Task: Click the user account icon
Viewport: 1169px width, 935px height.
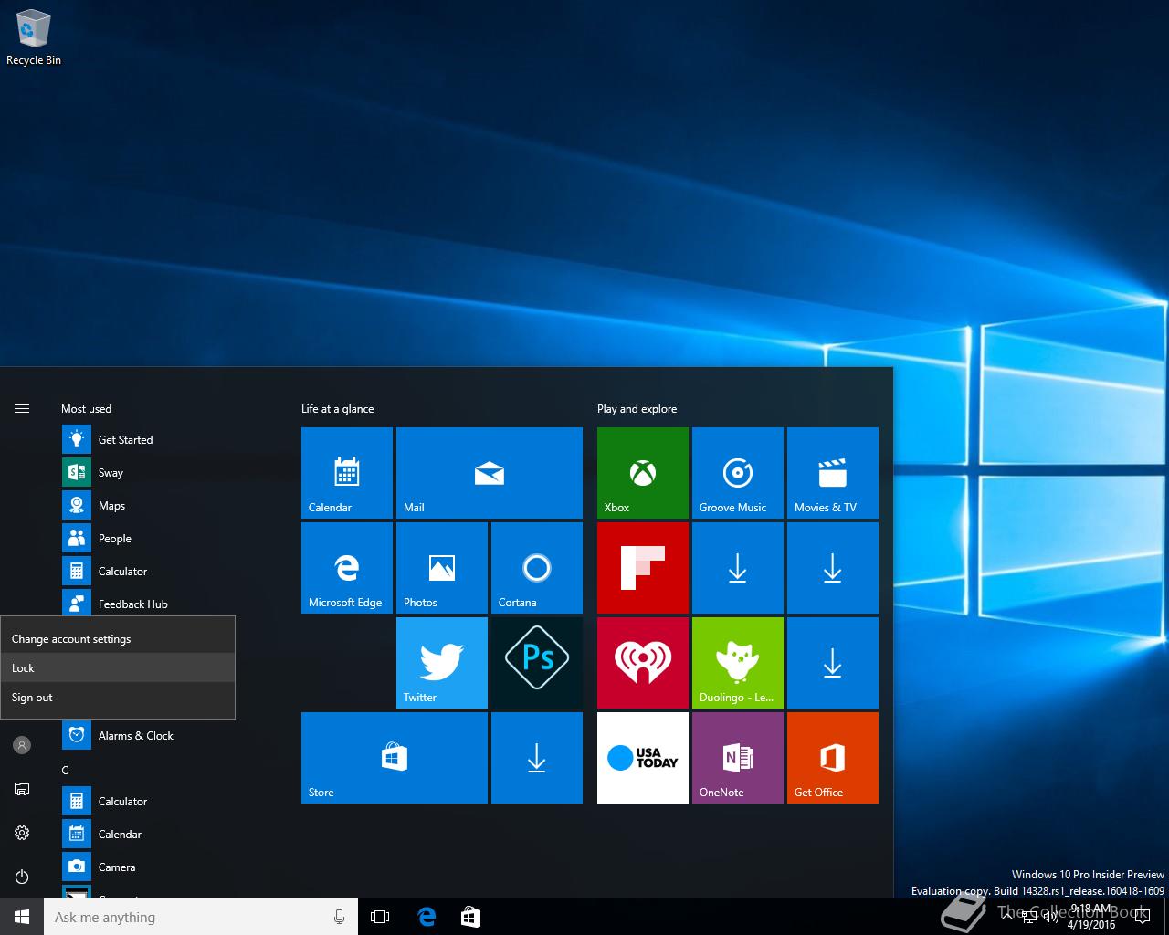Action: [22, 745]
